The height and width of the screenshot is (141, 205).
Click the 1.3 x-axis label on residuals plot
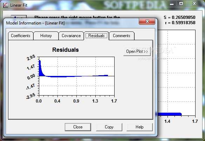[x=95, y=101]
